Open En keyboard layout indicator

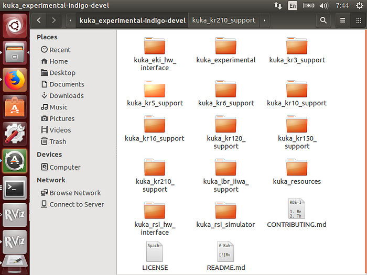(293, 5)
